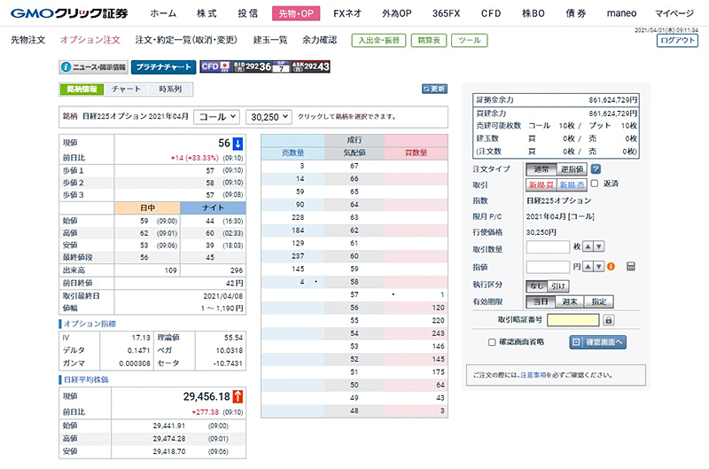This screenshot has width=709, height=469.
Task: Increase trade quantity with the up arrow
Action: pyautogui.click(x=588, y=246)
